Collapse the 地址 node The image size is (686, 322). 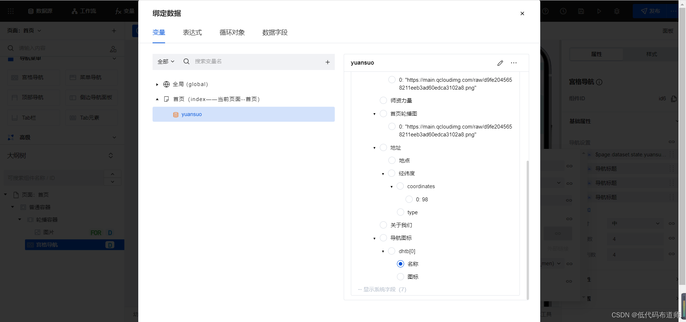click(x=374, y=148)
